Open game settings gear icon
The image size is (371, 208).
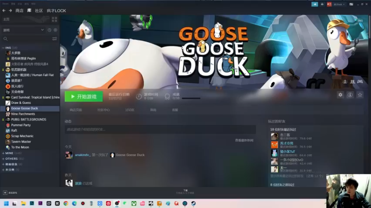340,95
